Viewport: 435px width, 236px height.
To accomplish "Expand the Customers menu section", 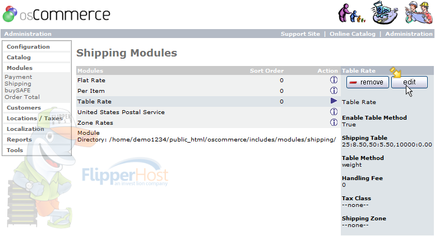I will (24, 107).
